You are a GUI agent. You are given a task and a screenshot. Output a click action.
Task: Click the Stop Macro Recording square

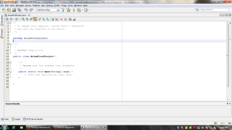tap(65, 19)
